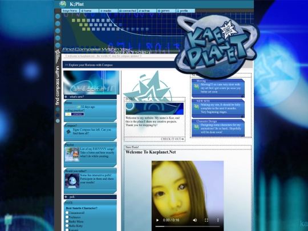Select the Pochacco radio button
This screenshot has width=308, height=231.
[67, 217]
